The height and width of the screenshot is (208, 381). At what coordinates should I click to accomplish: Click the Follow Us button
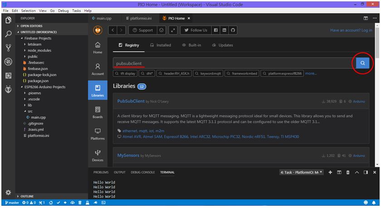[x=196, y=30]
